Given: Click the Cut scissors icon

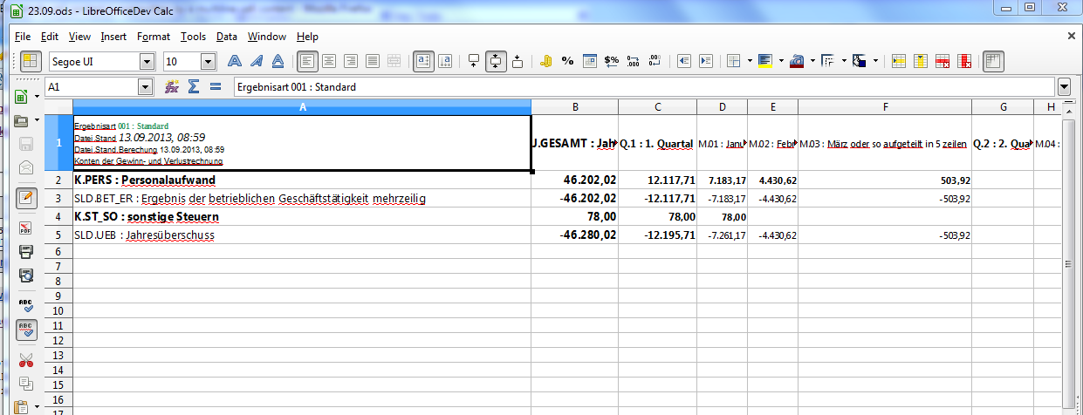Looking at the screenshot, I should 25,360.
